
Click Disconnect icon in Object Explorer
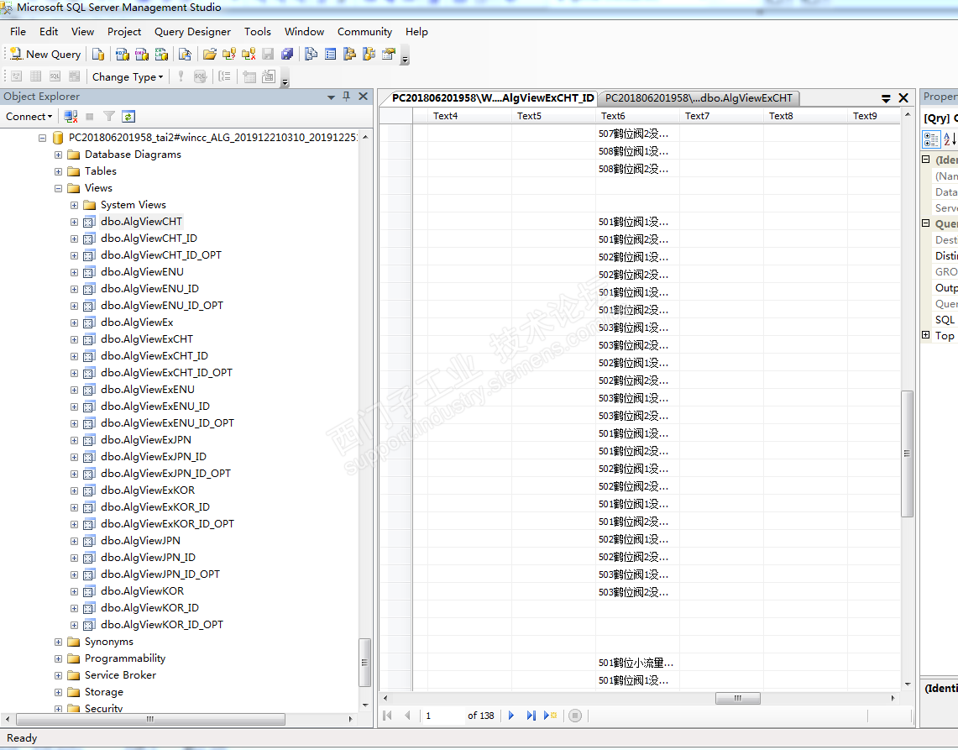pos(71,116)
